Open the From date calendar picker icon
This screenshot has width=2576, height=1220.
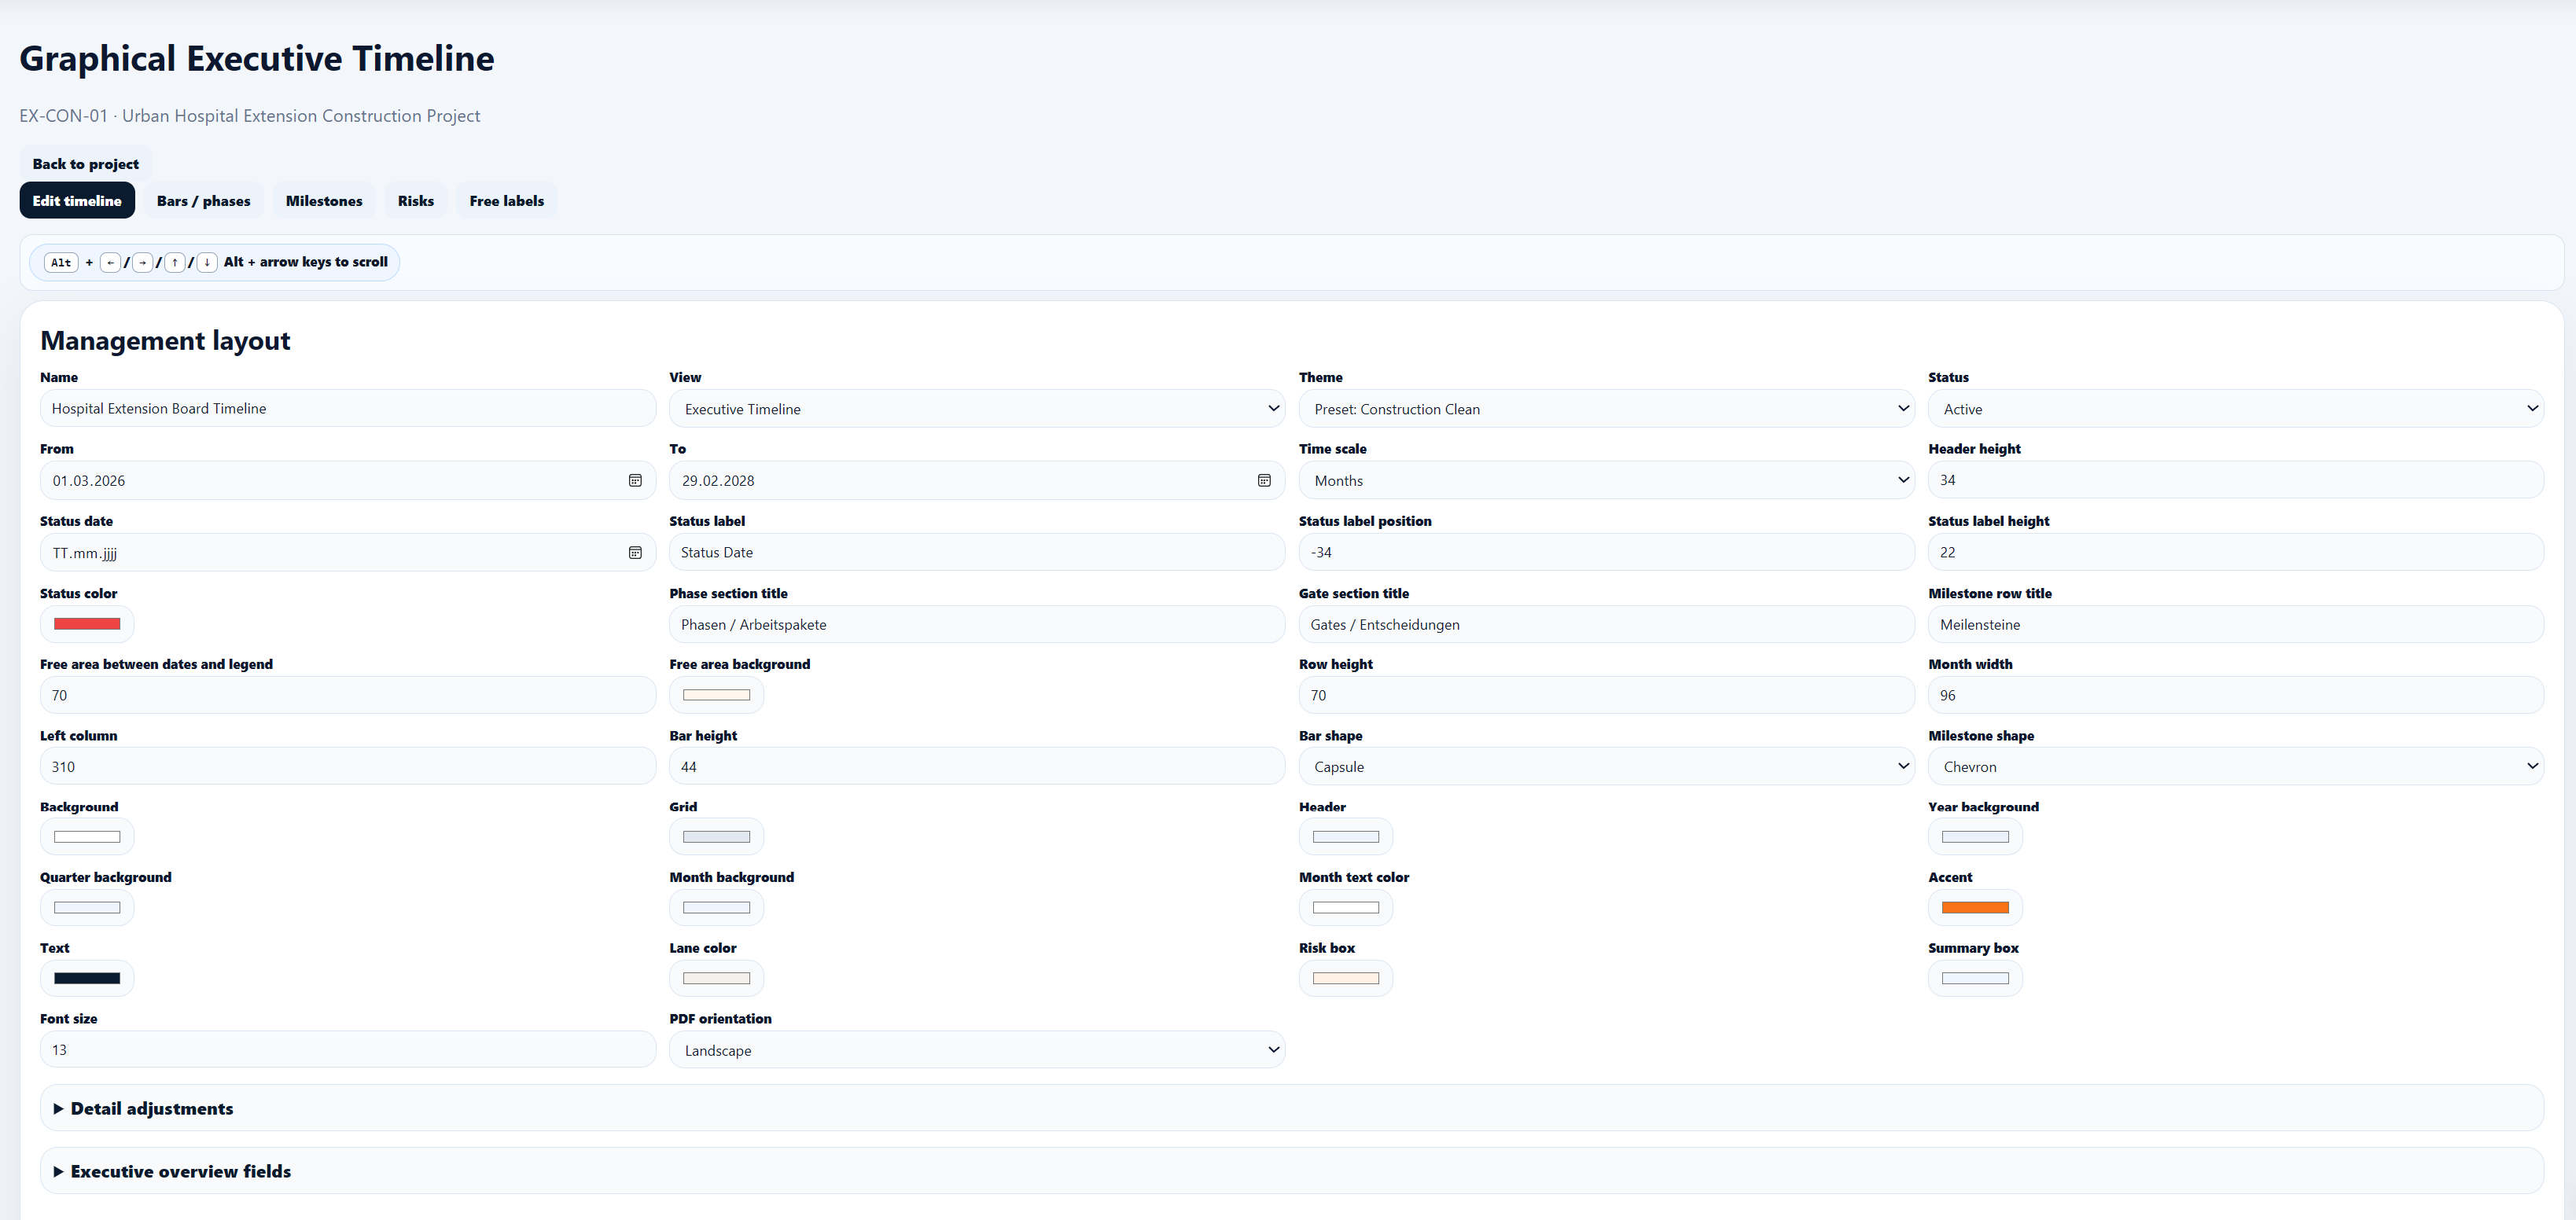click(x=635, y=480)
